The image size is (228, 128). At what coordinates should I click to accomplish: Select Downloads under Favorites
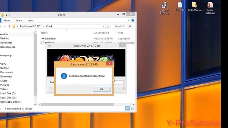tap(6, 43)
